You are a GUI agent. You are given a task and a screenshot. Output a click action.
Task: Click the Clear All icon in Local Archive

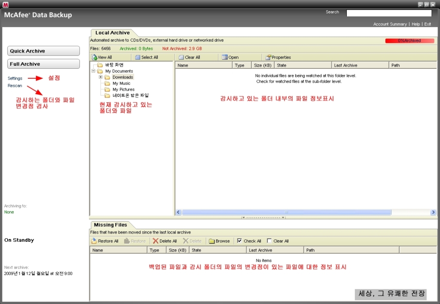(x=181, y=57)
